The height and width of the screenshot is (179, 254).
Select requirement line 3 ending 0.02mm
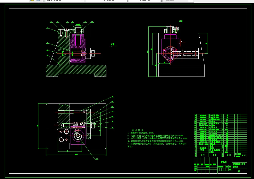point(158,138)
